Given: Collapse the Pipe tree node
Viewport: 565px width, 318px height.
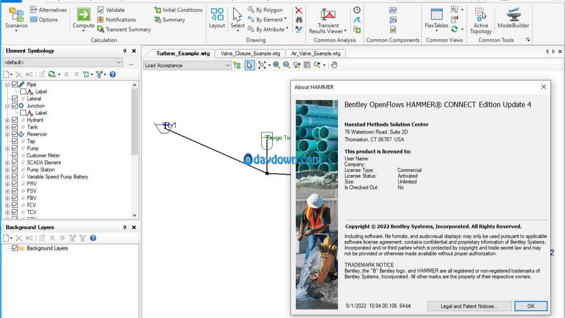Looking at the screenshot, I should click(7, 84).
